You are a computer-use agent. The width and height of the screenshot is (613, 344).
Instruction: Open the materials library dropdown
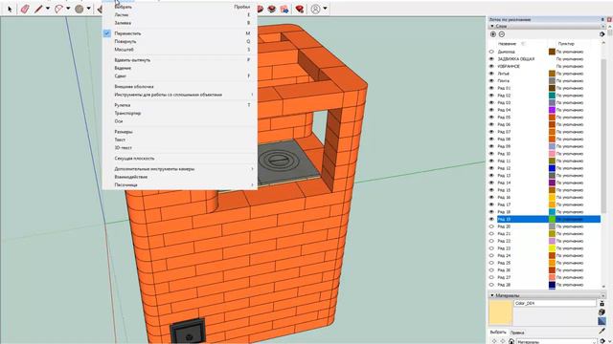(x=556, y=341)
